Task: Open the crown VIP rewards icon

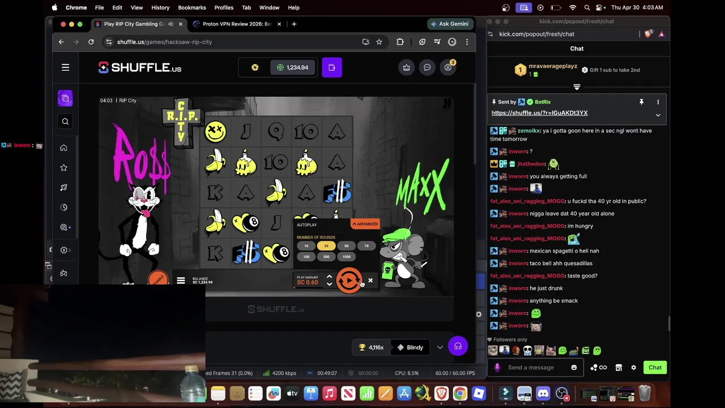Action: click(407, 67)
